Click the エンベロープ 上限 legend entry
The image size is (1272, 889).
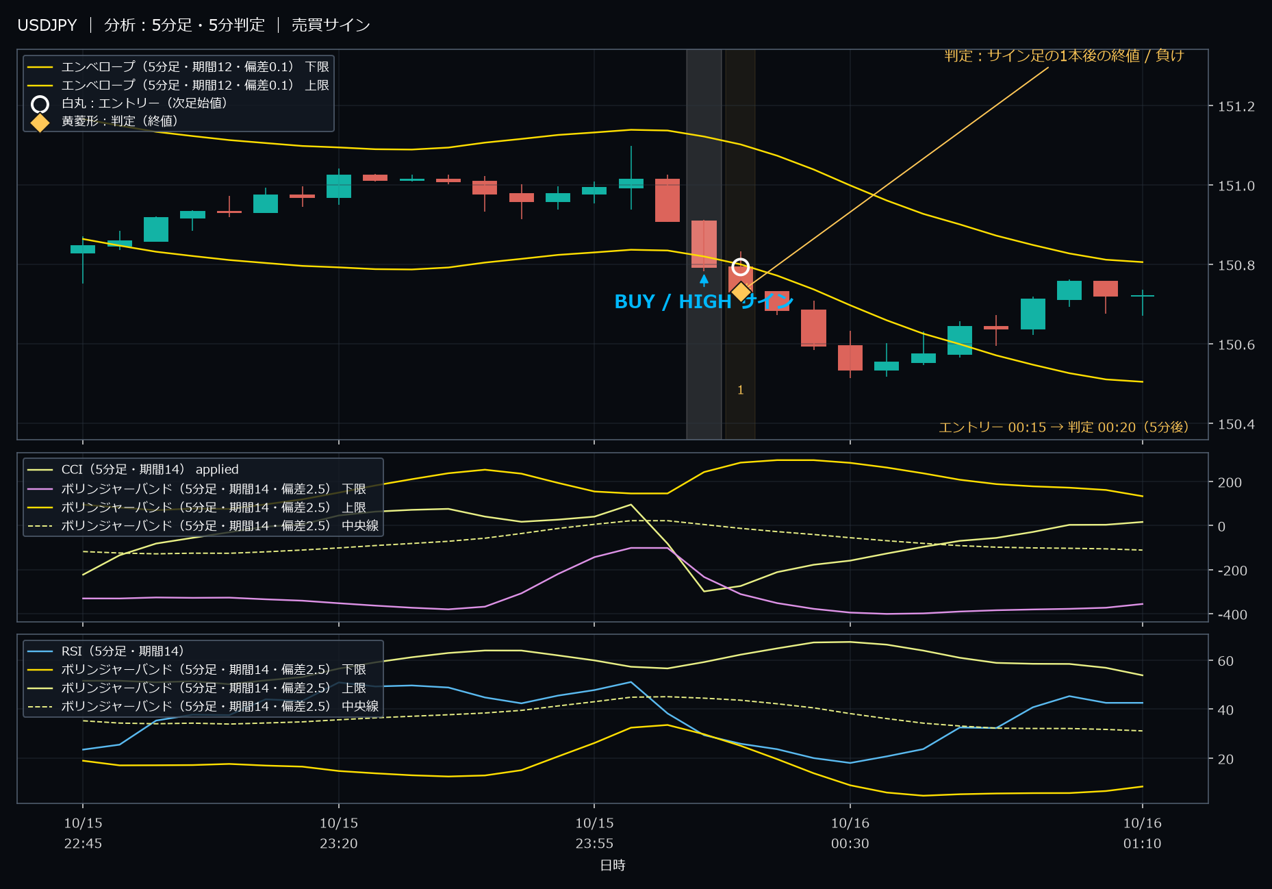pos(178,85)
